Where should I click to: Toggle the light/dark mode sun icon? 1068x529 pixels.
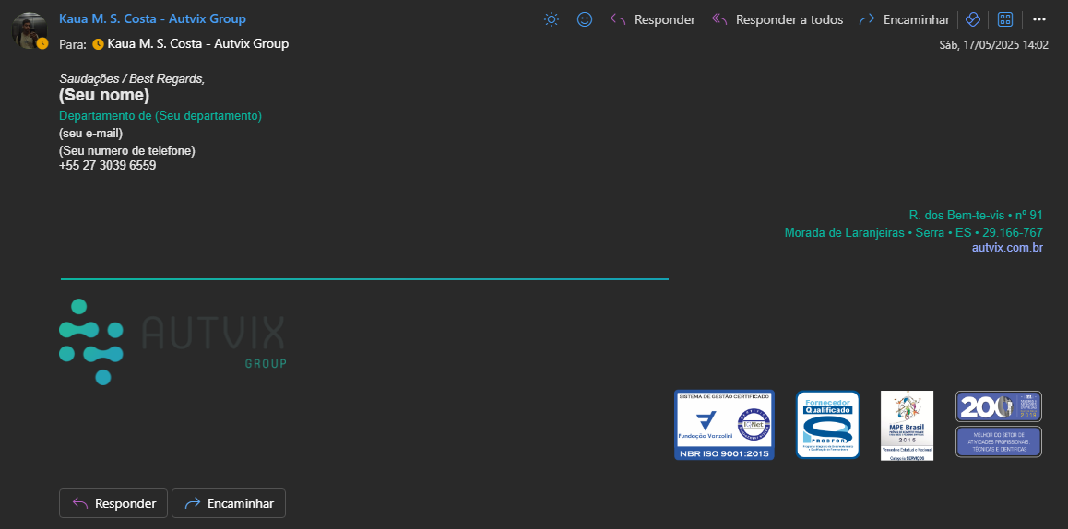tap(551, 19)
